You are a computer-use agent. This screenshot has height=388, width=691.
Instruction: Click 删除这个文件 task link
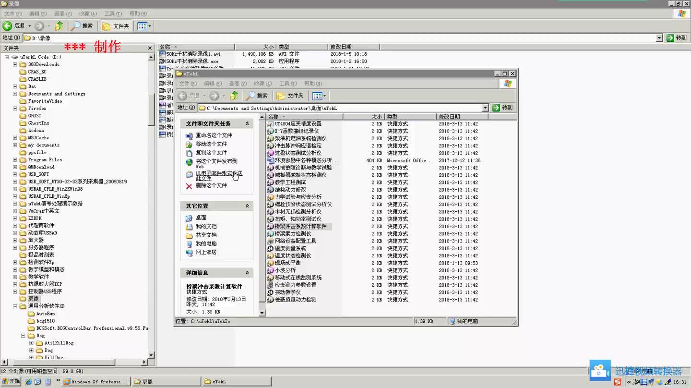211,185
